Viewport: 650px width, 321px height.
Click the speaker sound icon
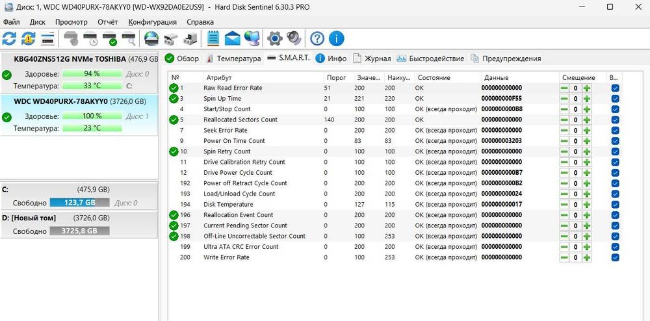coord(294,39)
